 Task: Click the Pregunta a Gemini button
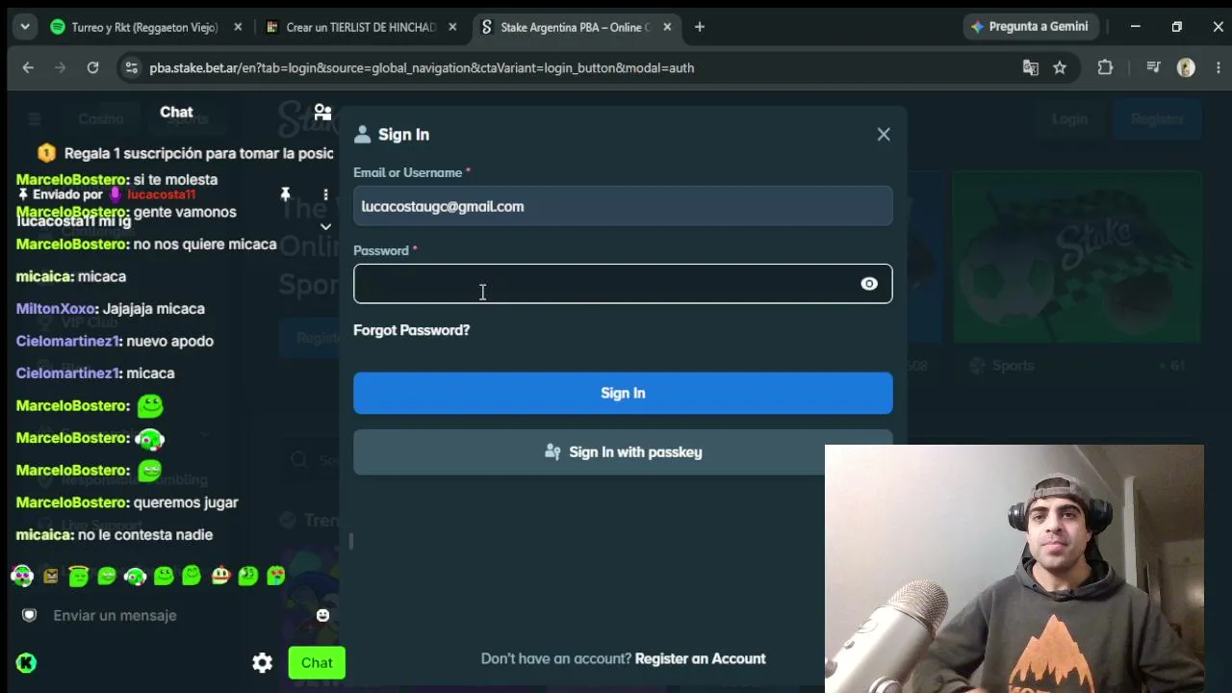pos(1029,27)
